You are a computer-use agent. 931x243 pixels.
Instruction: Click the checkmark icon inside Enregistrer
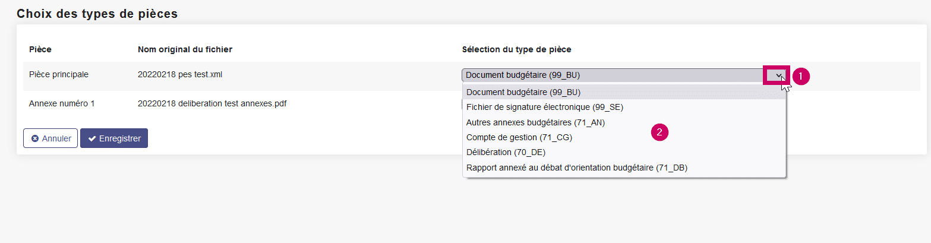(x=92, y=138)
